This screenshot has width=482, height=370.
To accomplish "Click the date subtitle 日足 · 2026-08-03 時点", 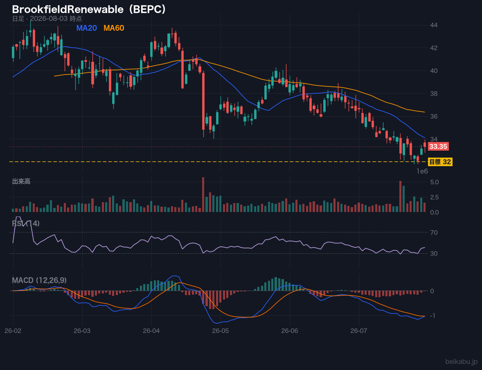I will click(x=47, y=18).
